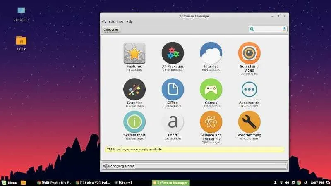
Task: Browse Science and Education category
Action: point(211,122)
